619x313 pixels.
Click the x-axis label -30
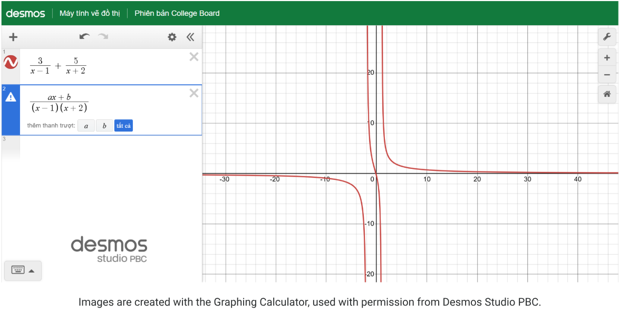pos(224,179)
